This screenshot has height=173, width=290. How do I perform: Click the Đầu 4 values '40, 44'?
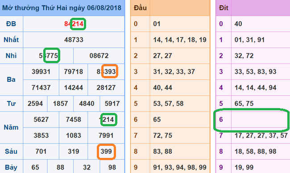click(x=162, y=88)
